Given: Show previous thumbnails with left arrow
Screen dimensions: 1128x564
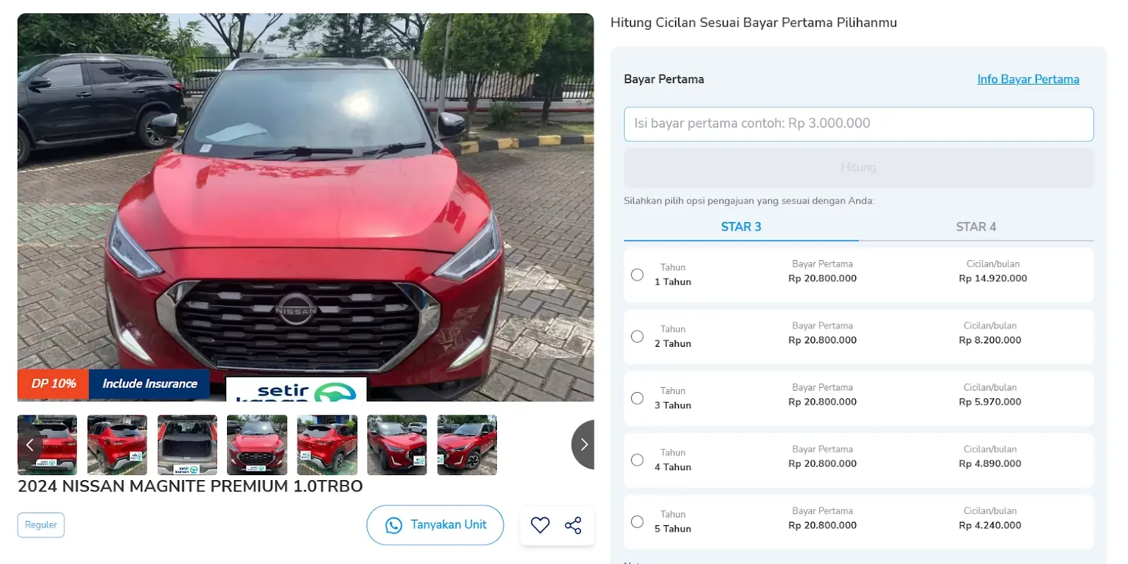Looking at the screenshot, I should pos(30,445).
